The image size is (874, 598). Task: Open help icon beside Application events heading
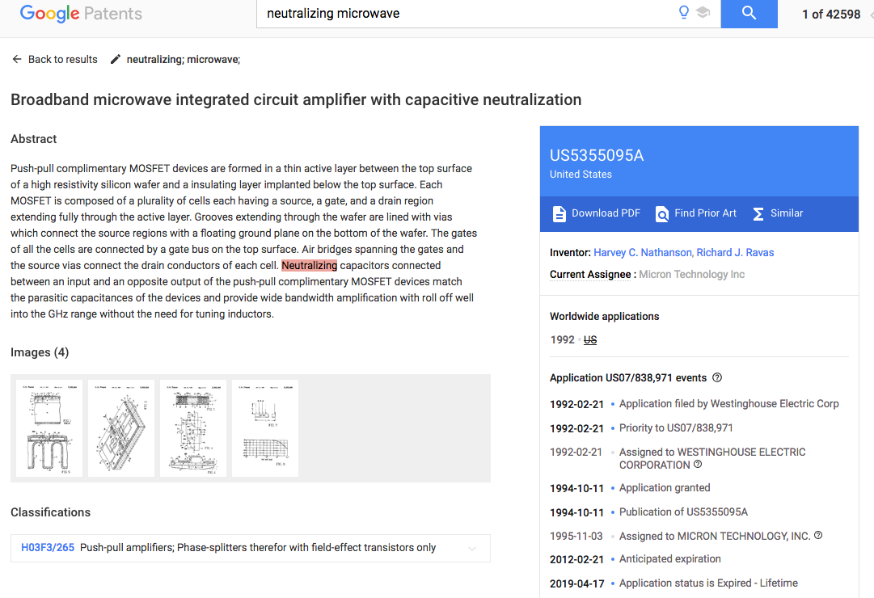[717, 377]
